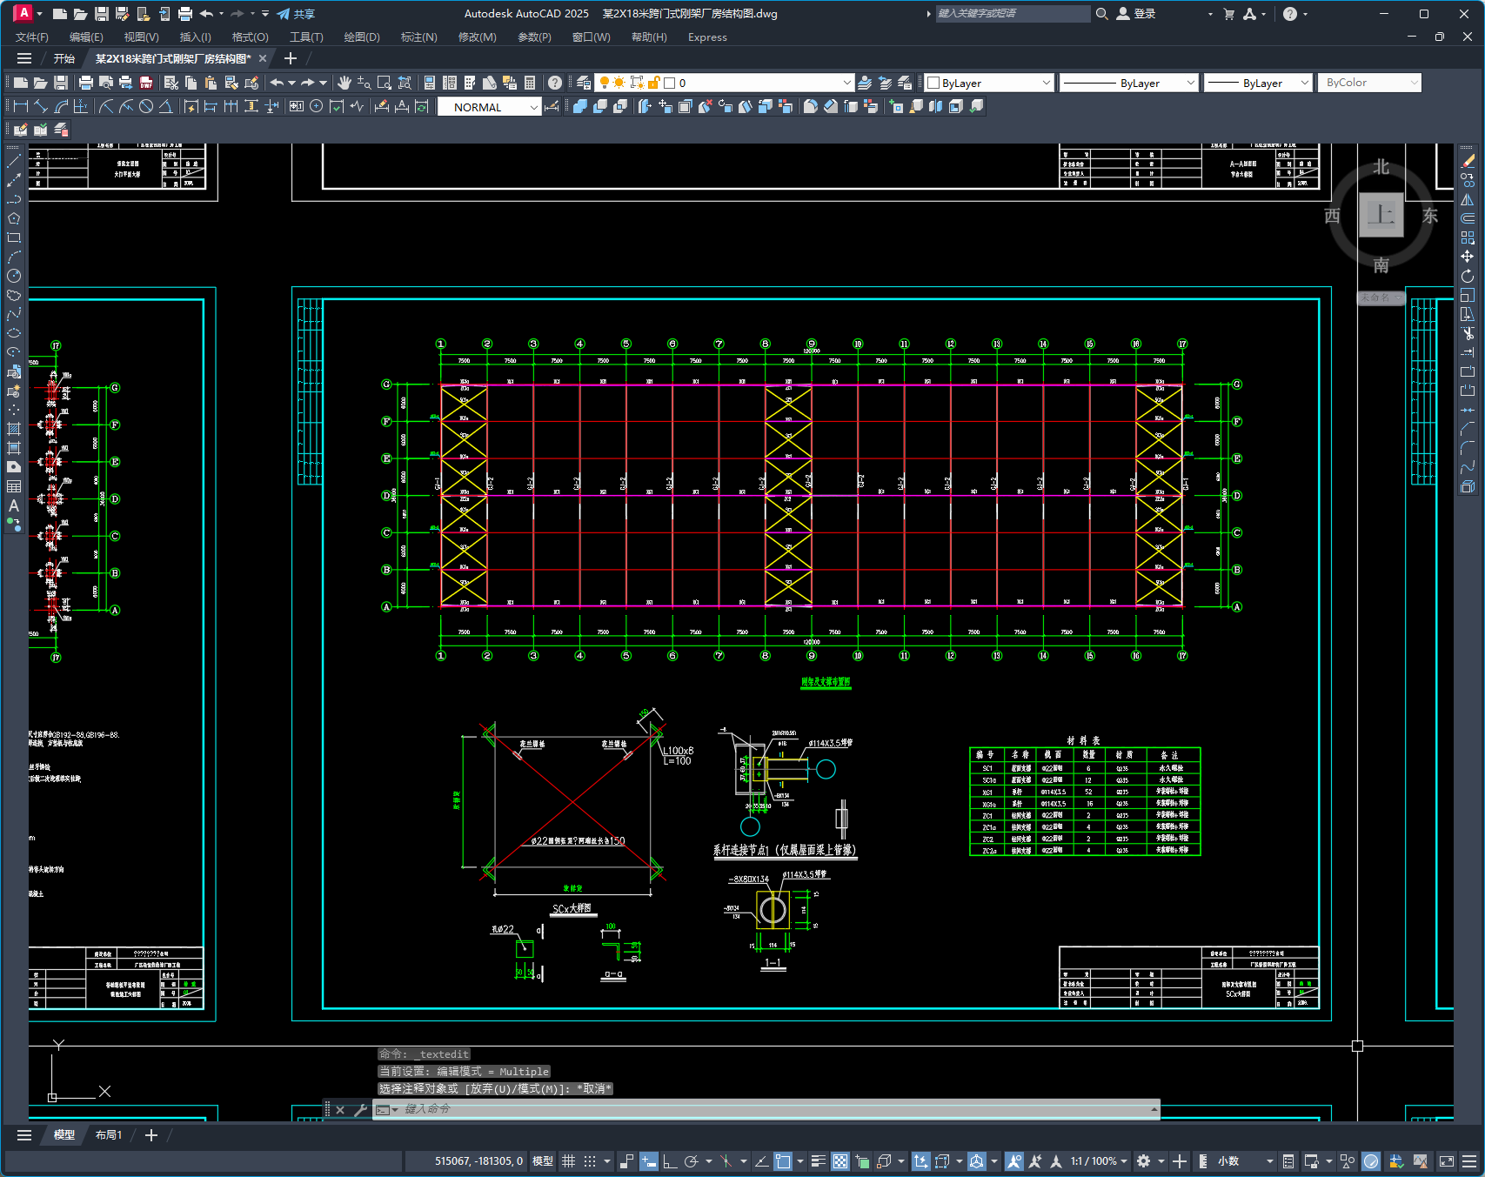Toggle lineweight display in status bar
Image resolution: width=1485 pixels, height=1177 pixels.
(818, 1161)
